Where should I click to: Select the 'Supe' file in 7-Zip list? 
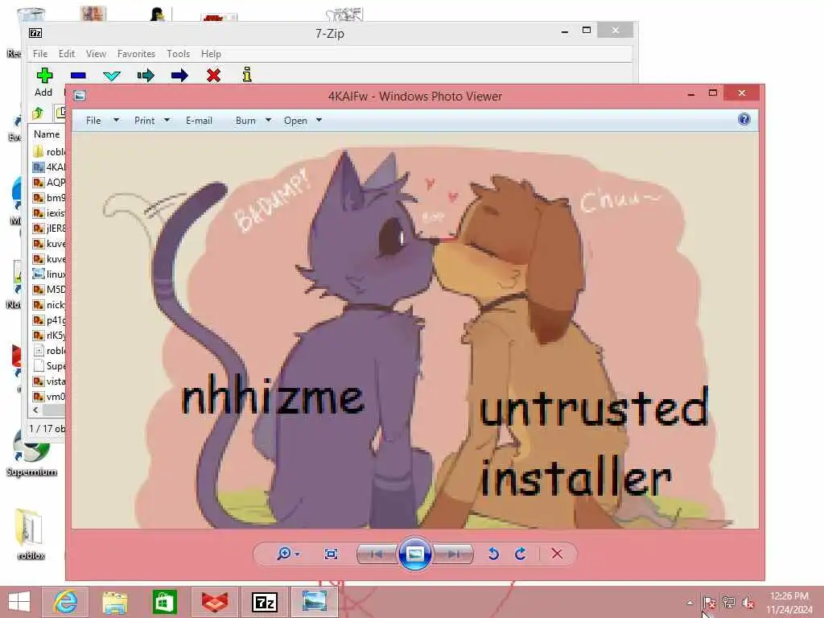click(48, 366)
